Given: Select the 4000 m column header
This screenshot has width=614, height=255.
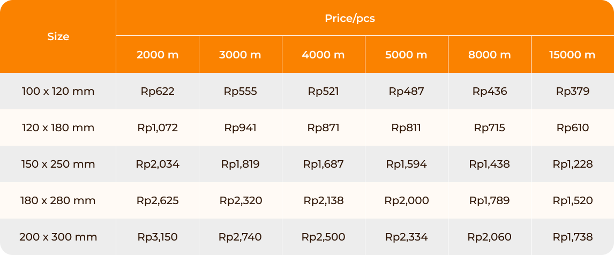Looking at the screenshot, I should (324, 55).
